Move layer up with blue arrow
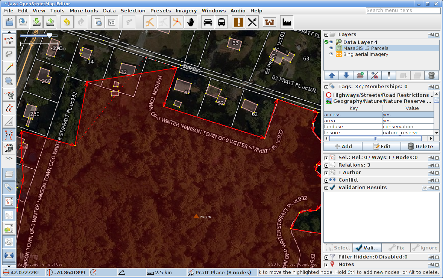The width and height of the screenshot is (443, 278). point(332,75)
